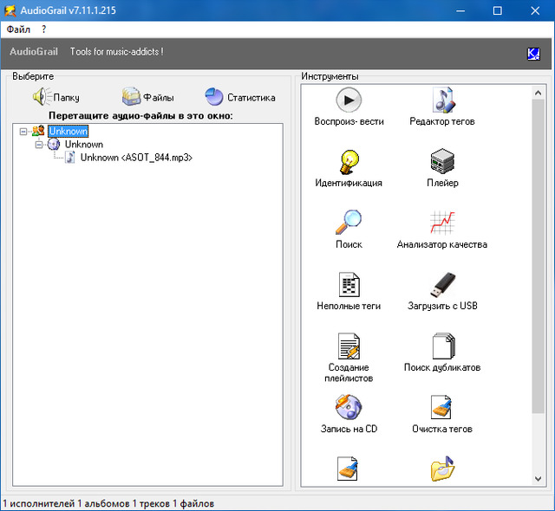Click the Папку button
Image resolution: width=555 pixels, height=511 pixels.
coord(56,97)
